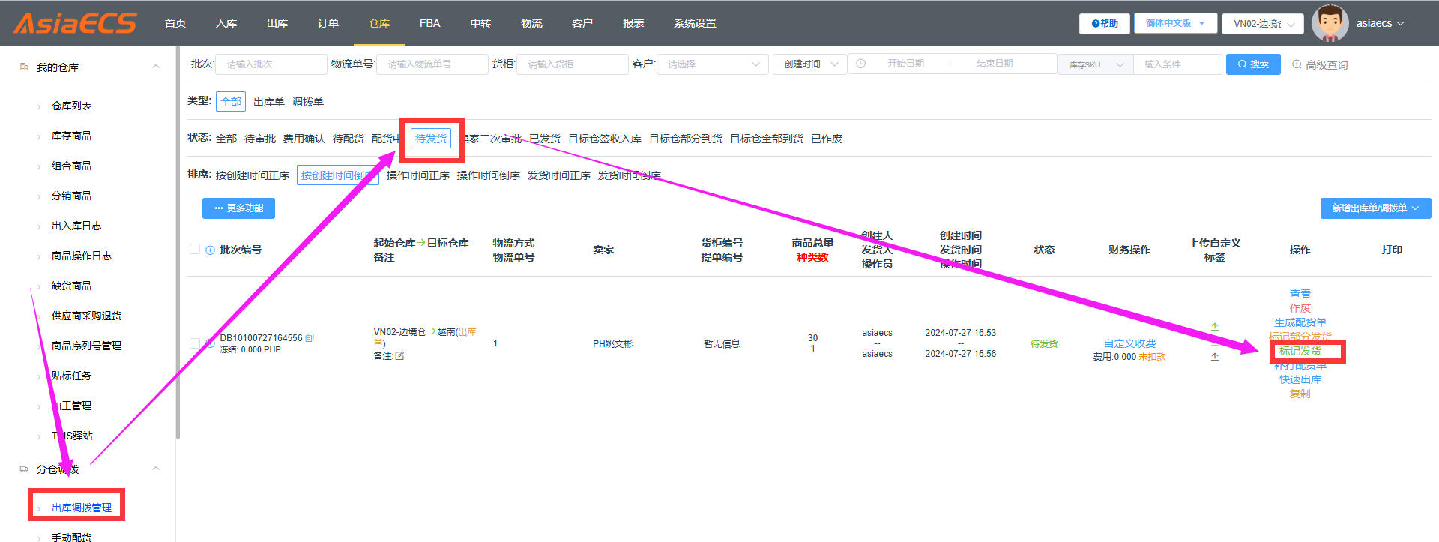
Task: Open 库存商品 in sidebar
Action: click(71, 136)
